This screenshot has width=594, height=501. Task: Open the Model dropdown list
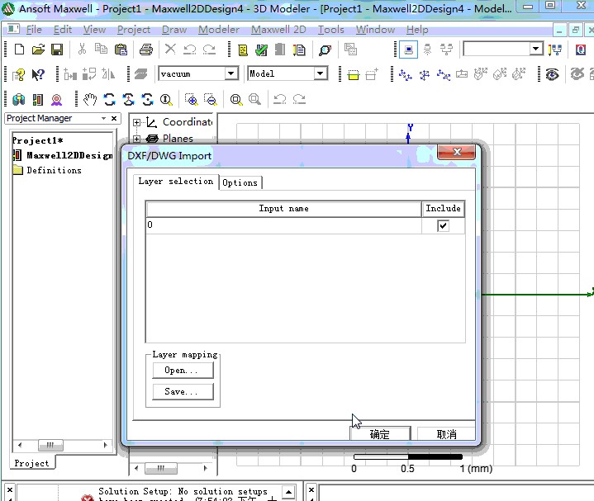pyautogui.click(x=321, y=73)
